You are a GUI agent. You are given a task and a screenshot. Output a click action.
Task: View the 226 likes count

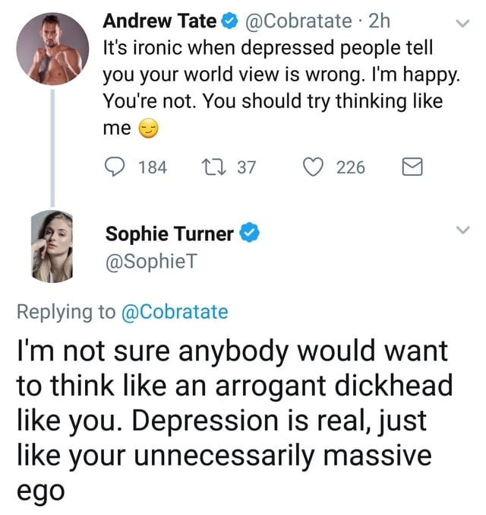[x=351, y=167]
